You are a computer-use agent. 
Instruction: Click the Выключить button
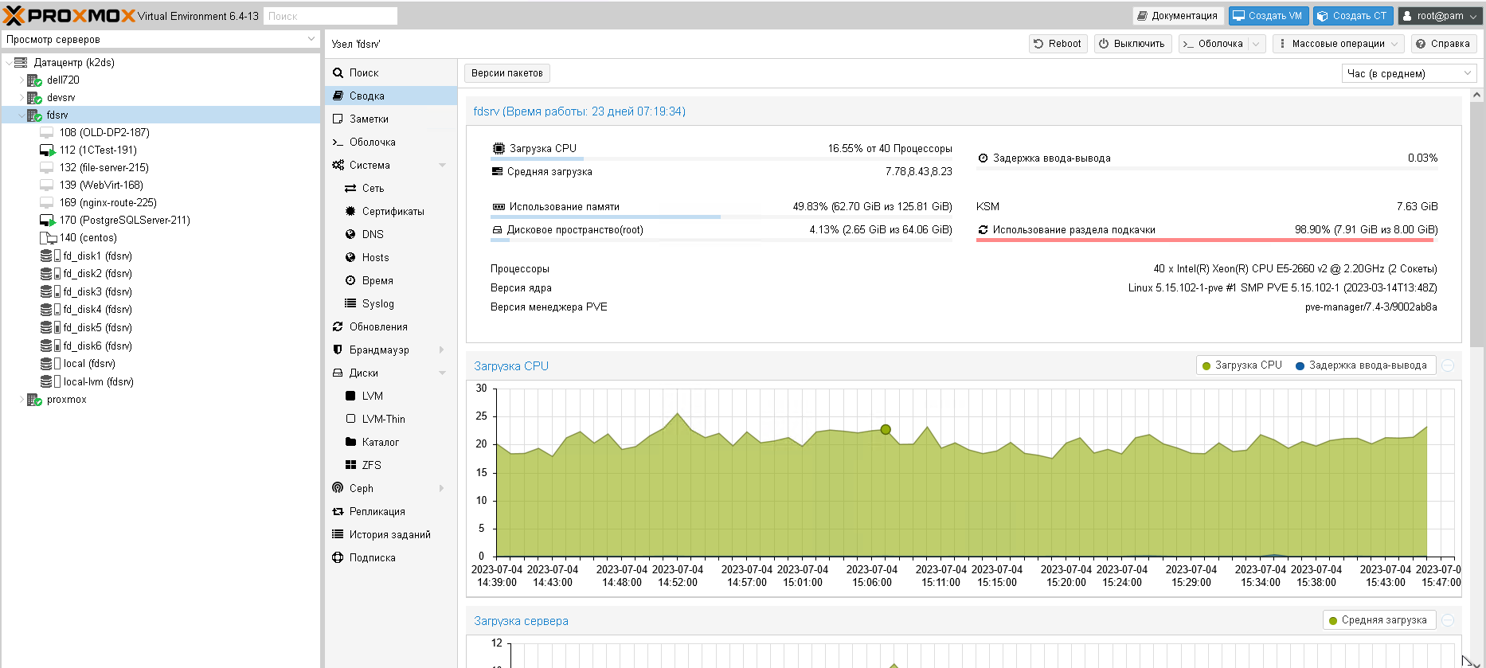[1132, 44]
